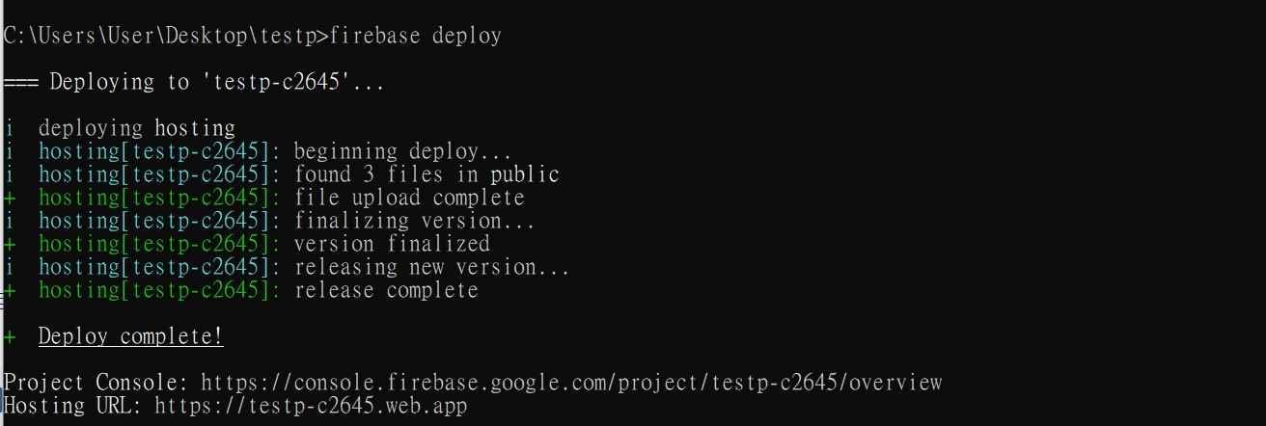Click plus marker on "file upload complete" line
The width and height of the screenshot is (1266, 426).
(9, 198)
